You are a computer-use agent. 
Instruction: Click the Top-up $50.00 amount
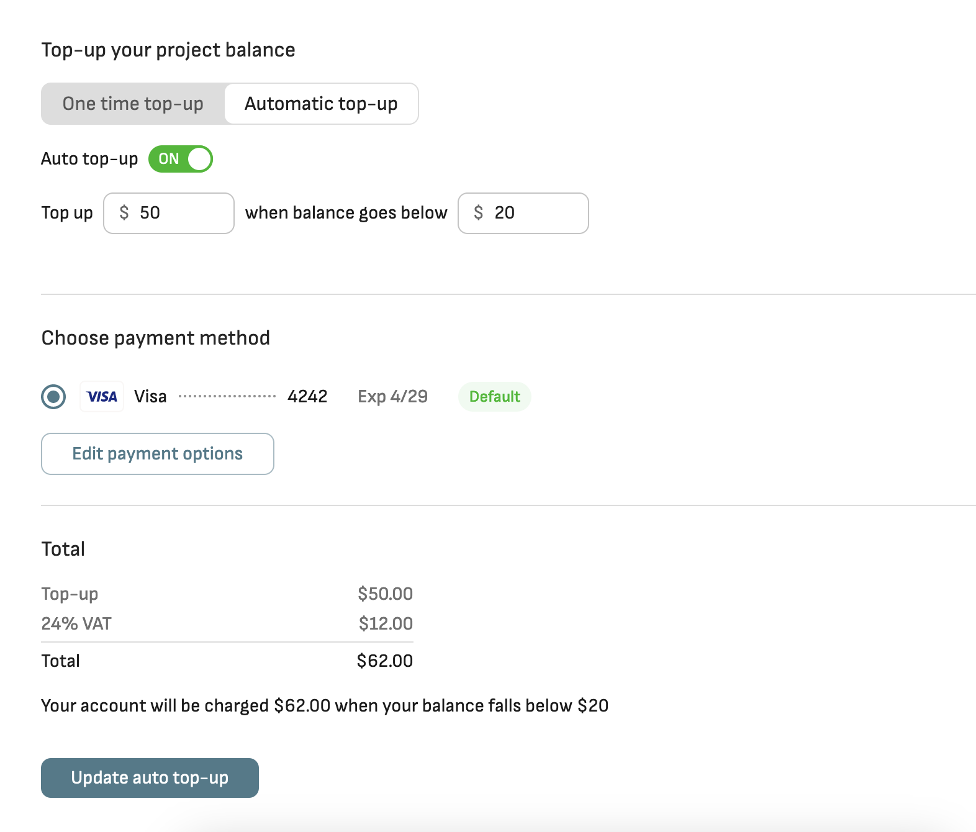pyautogui.click(x=386, y=594)
